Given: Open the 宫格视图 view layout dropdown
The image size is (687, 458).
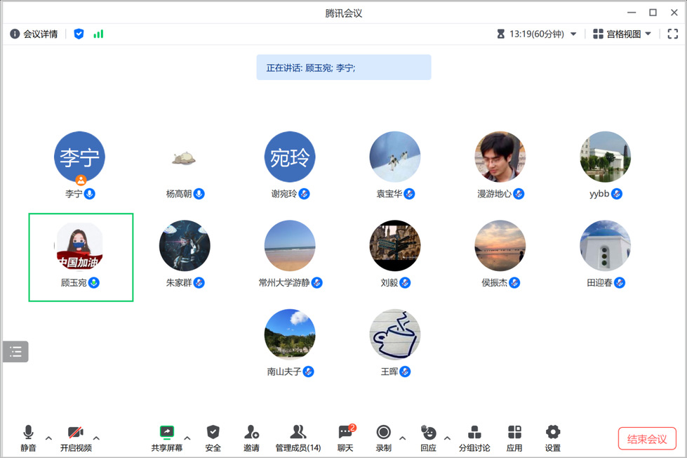Looking at the screenshot, I should tap(622, 34).
